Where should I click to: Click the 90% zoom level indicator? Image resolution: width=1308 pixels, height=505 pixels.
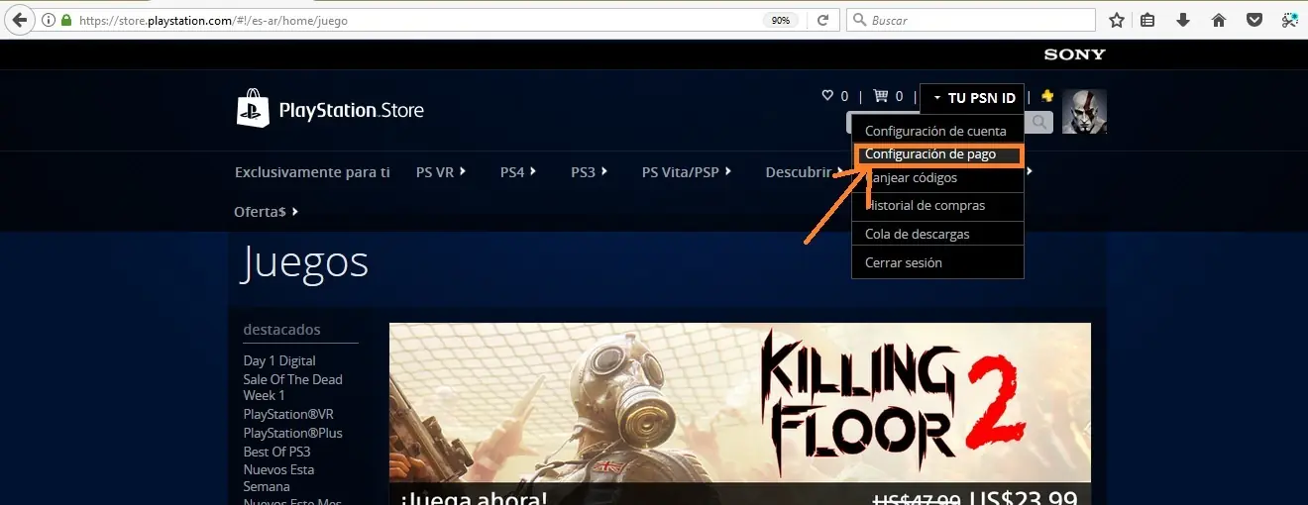(781, 20)
